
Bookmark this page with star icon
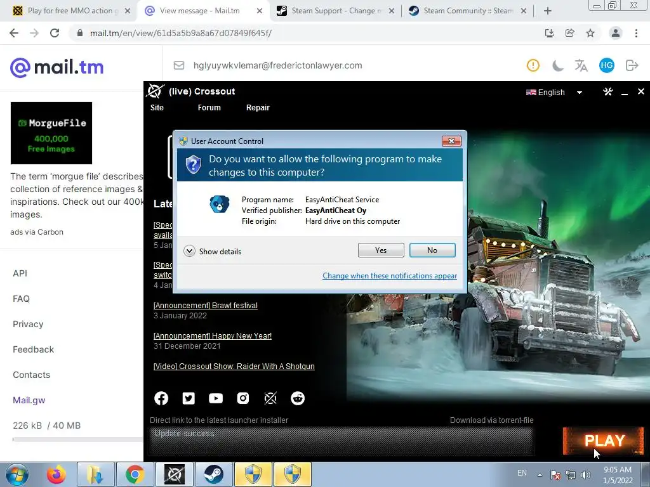590,33
